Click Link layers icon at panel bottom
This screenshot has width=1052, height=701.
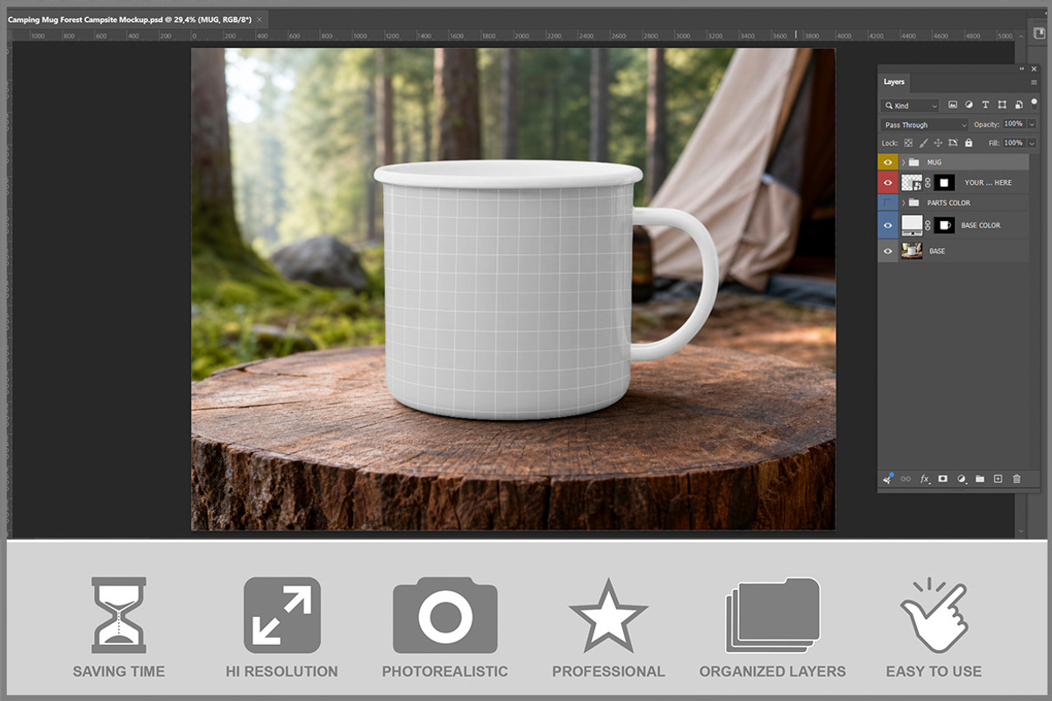pyautogui.click(x=906, y=478)
